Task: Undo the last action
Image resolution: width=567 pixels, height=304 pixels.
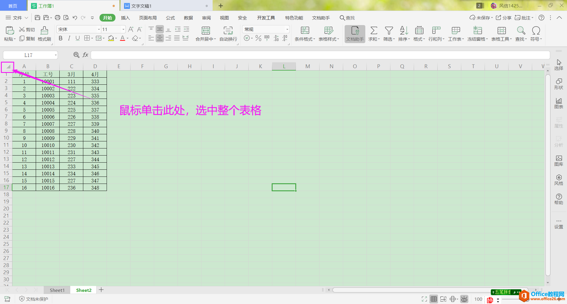Action: [75, 18]
